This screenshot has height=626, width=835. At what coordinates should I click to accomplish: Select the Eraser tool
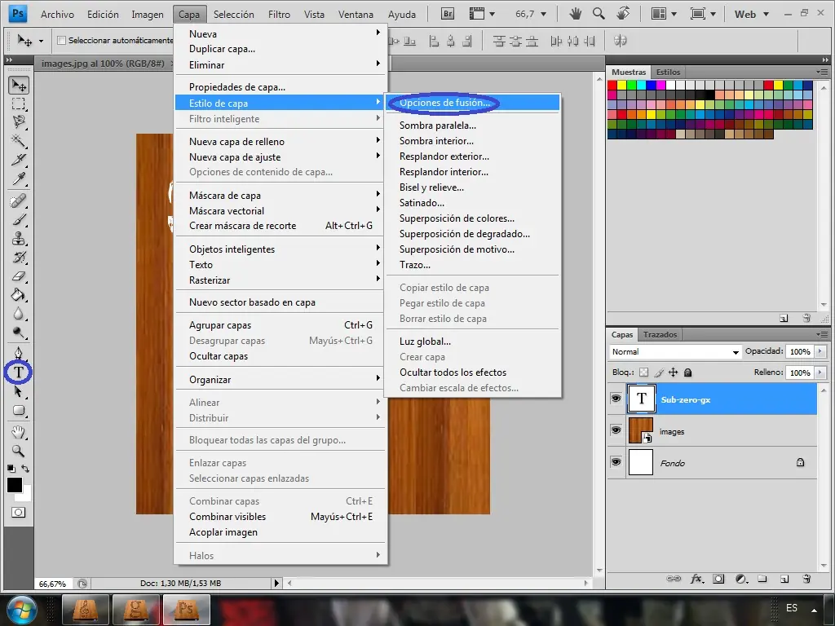19,276
